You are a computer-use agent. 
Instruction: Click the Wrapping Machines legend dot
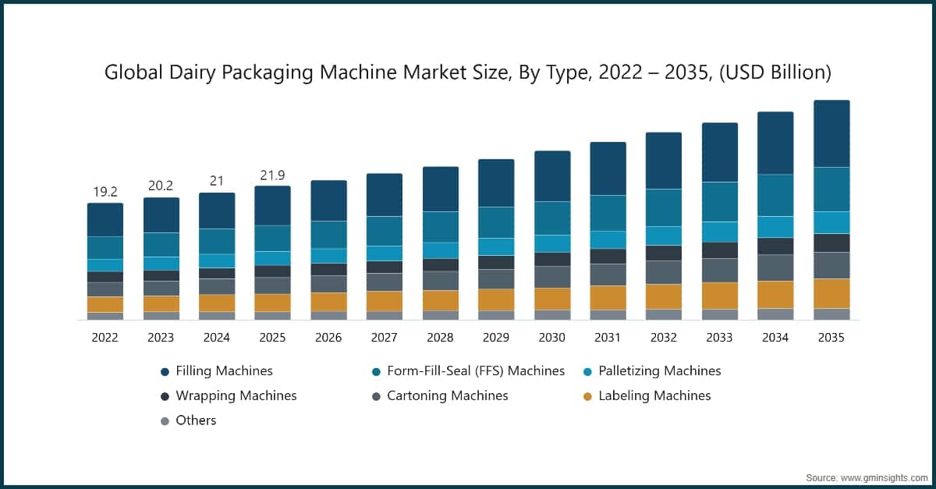click(163, 396)
